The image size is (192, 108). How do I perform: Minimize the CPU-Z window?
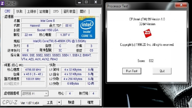click(79, 2)
